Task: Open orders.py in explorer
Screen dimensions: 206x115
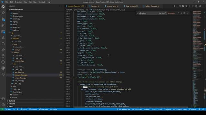Action: click(16, 27)
